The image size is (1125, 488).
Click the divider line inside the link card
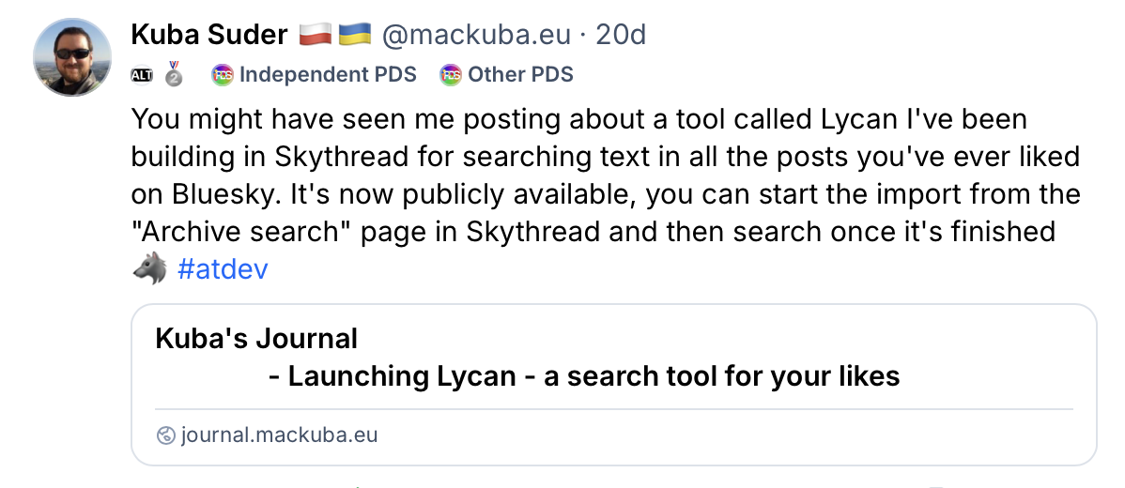tap(614, 409)
